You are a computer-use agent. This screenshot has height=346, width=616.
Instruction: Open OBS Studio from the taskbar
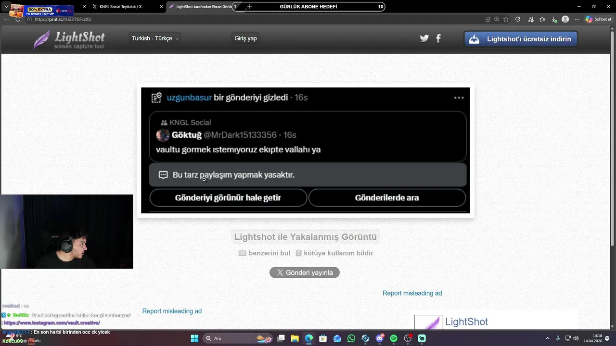[x=408, y=338]
